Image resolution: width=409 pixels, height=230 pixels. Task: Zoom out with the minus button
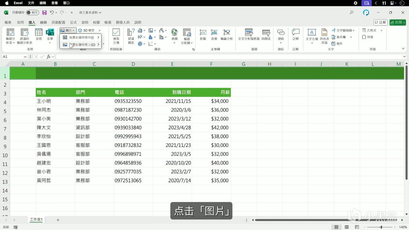(365, 227)
